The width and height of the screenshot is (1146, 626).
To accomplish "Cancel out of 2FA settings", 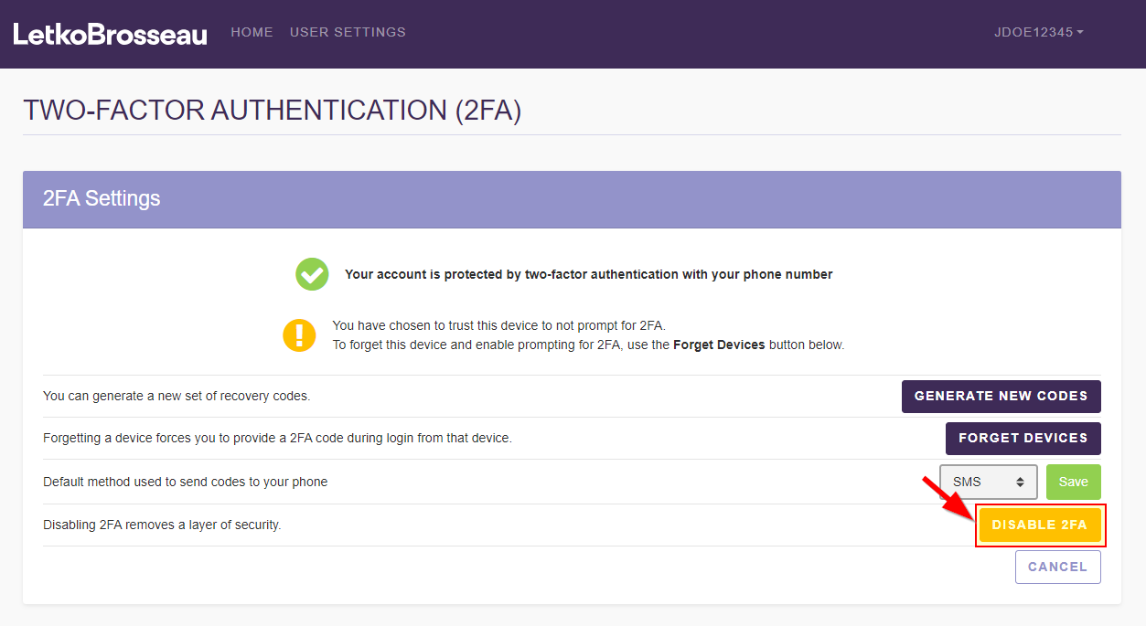I will 1057,567.
